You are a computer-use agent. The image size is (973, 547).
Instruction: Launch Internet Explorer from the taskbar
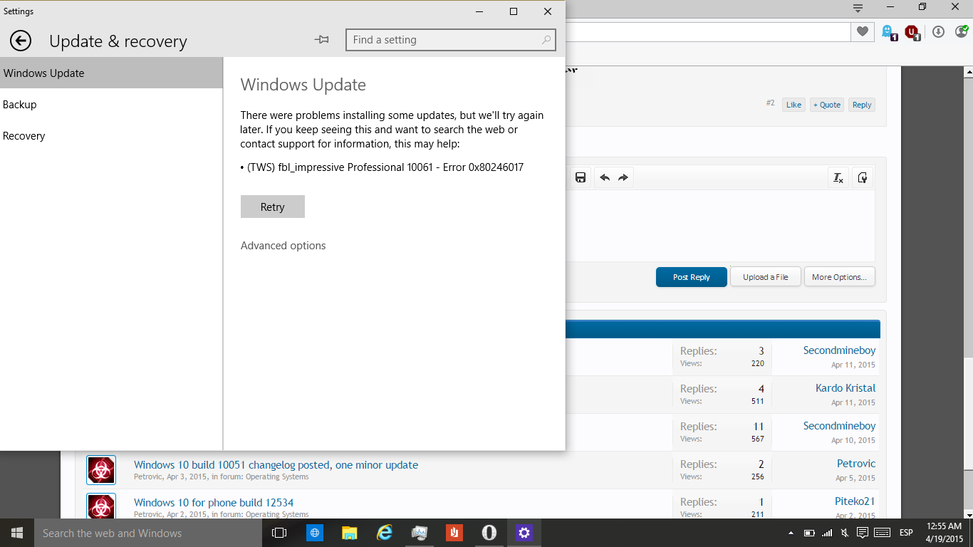tap(385, 533)
